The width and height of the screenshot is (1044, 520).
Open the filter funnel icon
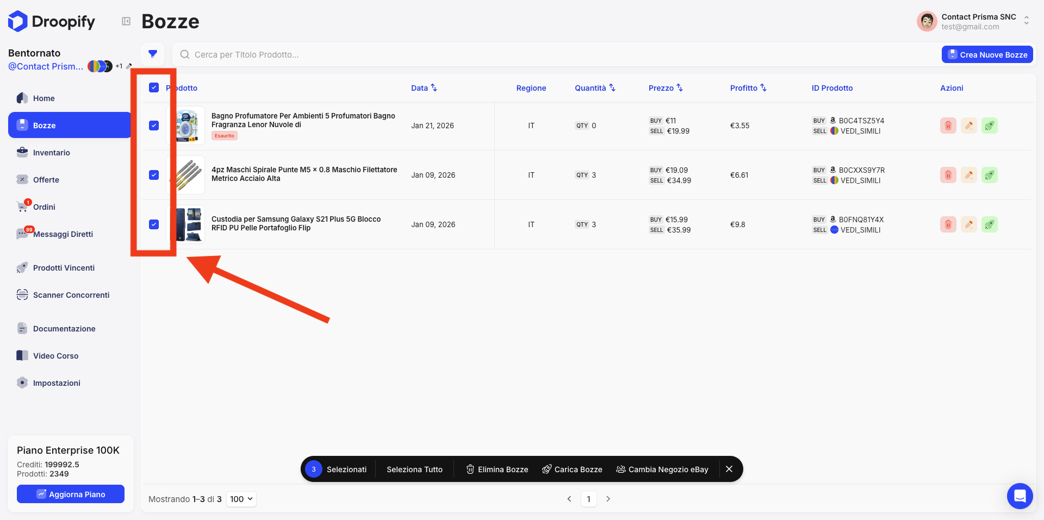(153, 54)
